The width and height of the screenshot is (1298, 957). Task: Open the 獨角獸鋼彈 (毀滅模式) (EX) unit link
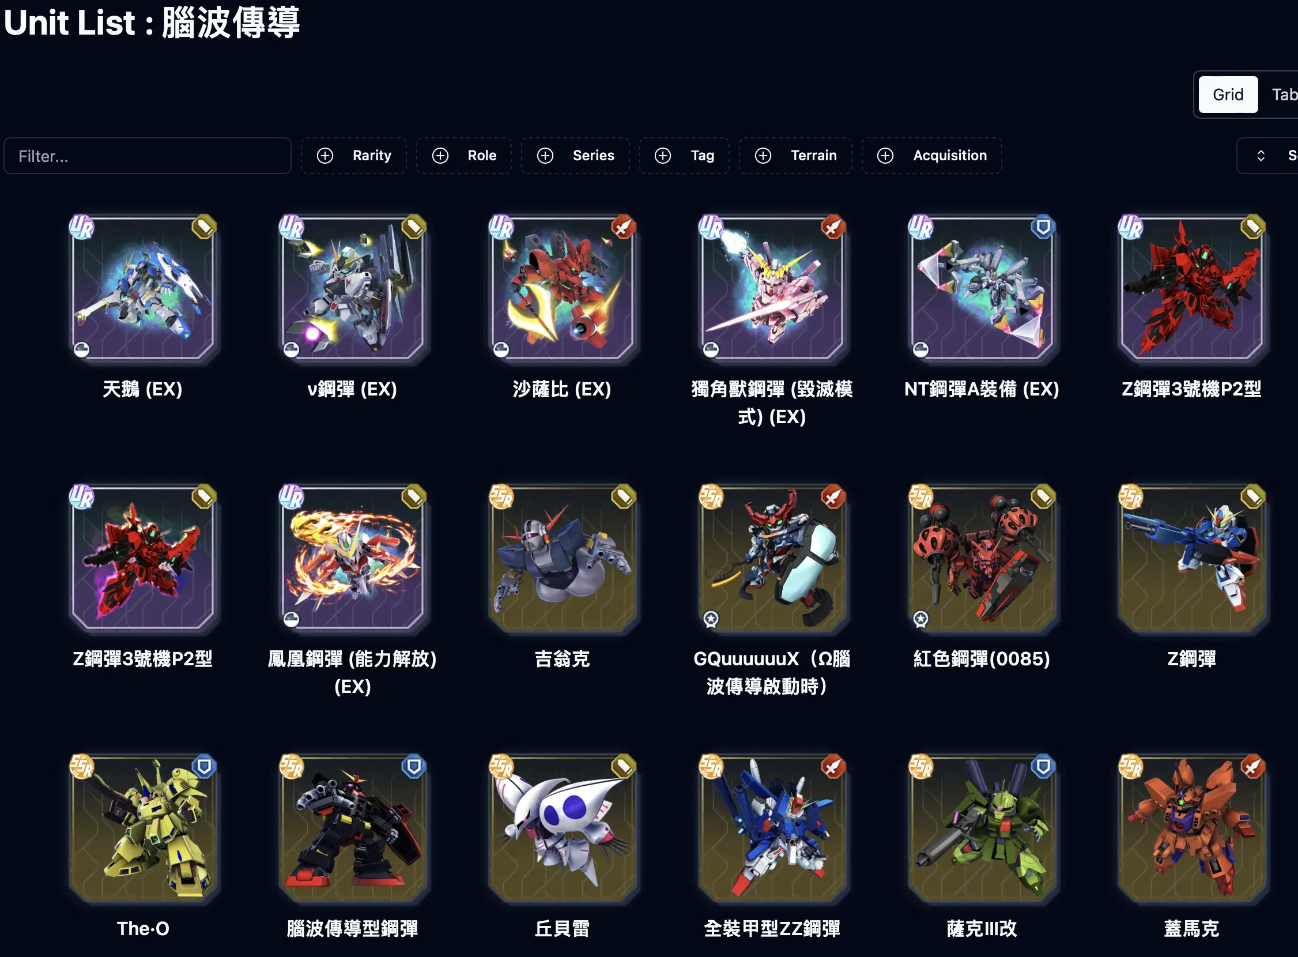(772, 402)
